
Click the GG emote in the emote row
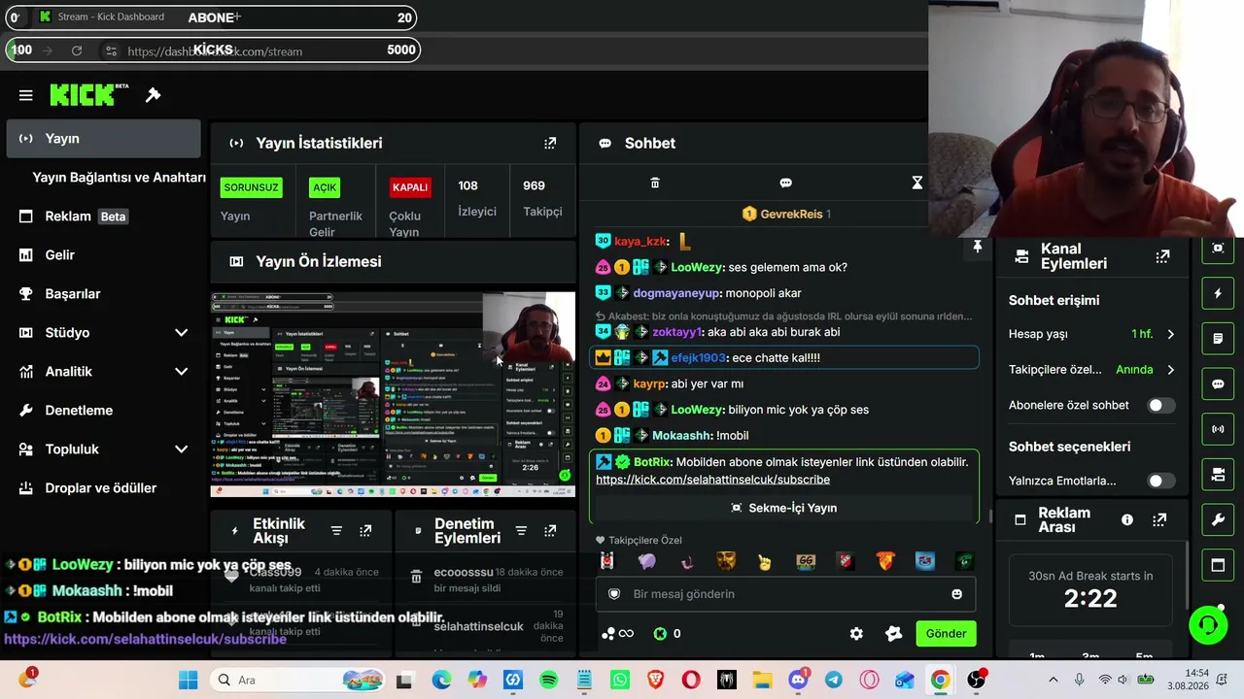806,561
